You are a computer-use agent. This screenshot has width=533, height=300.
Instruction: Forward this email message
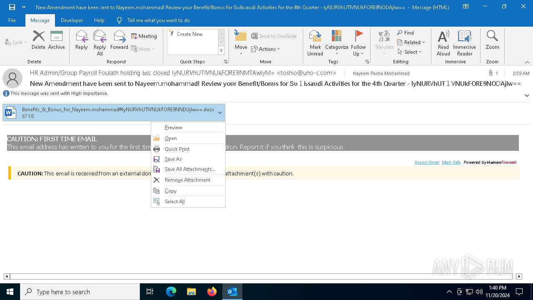click(x=119, y=40)
